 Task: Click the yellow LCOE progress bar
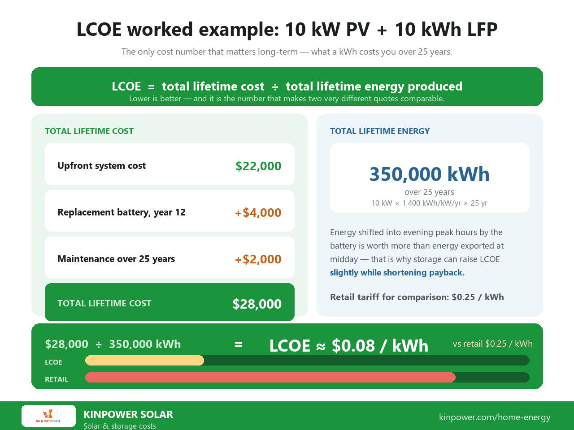tap(144, 360)
